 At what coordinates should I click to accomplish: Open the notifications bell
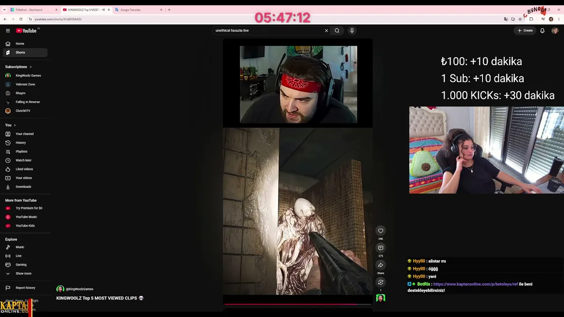point(542,30)
